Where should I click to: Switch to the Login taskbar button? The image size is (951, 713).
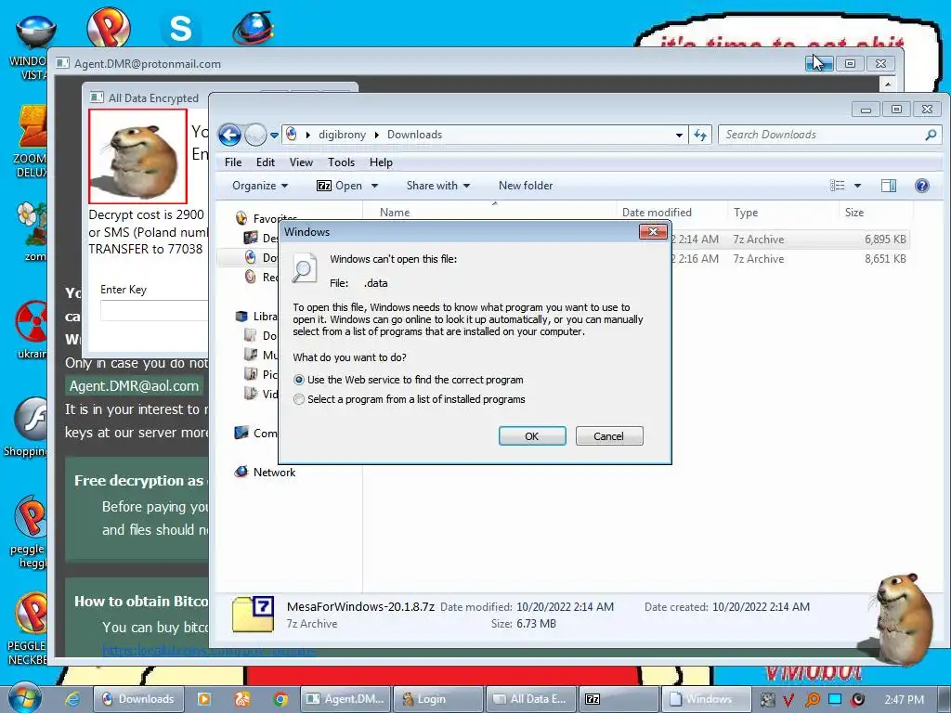coord(438,699)
